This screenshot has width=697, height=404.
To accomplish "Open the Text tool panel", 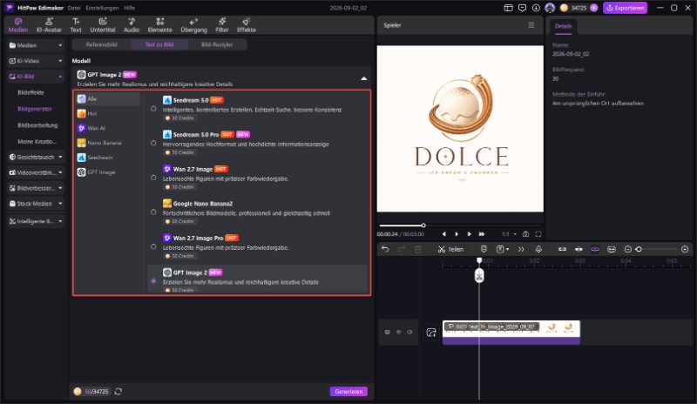I will tap(76, 25).
